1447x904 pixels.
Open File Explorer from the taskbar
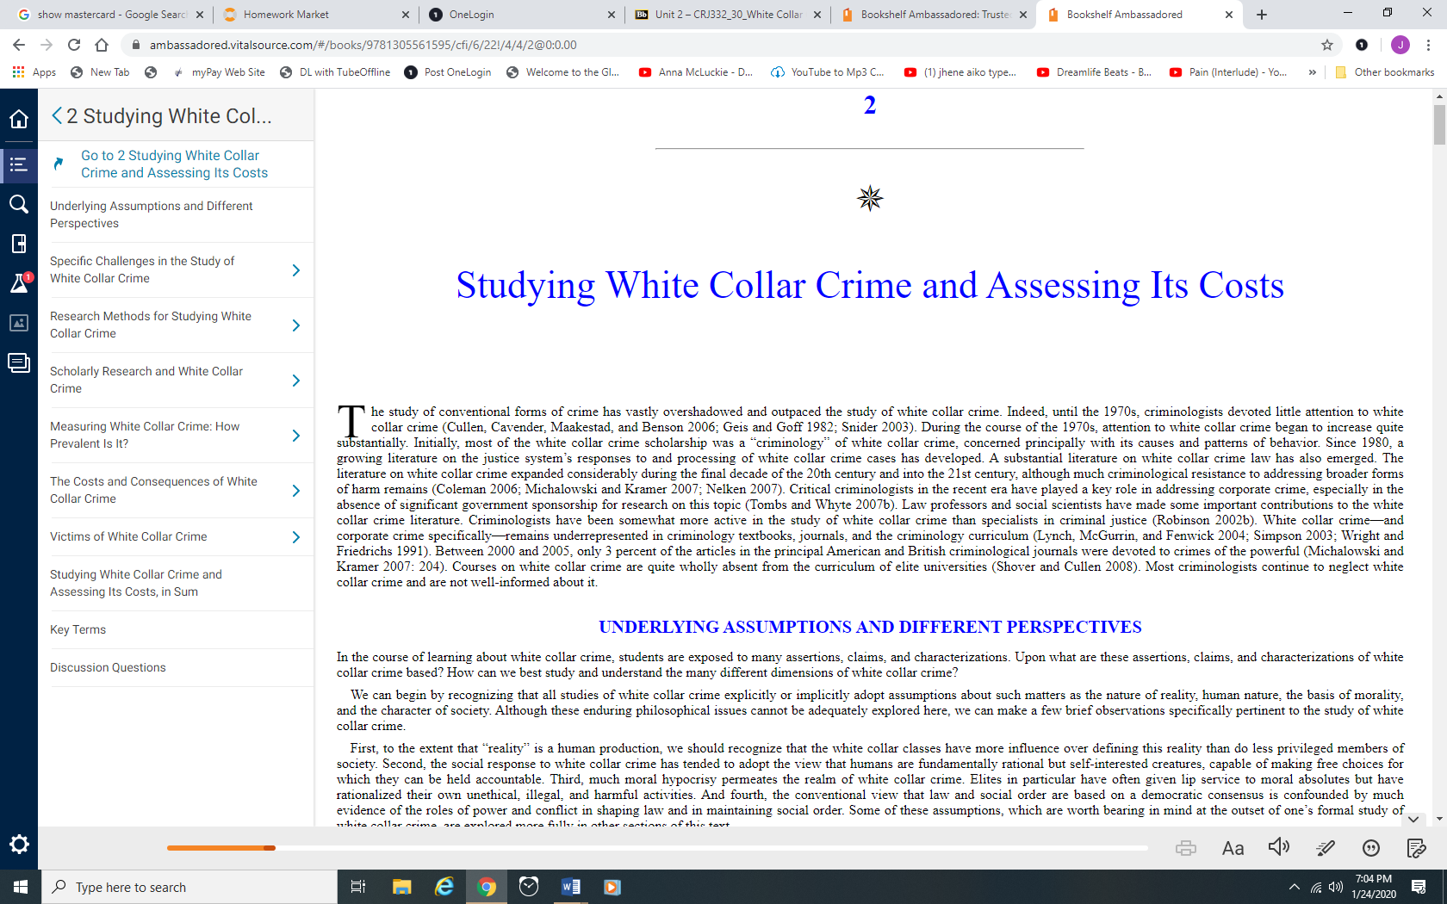point(401,887)
